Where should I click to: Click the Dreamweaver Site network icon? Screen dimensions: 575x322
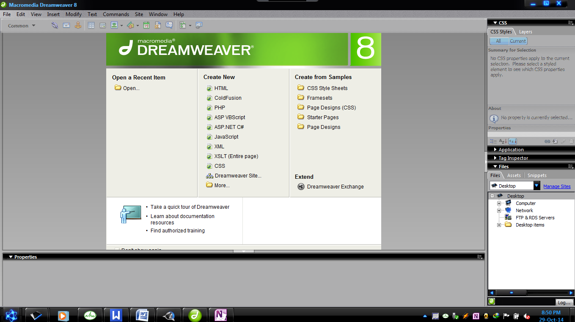point(209,176)
